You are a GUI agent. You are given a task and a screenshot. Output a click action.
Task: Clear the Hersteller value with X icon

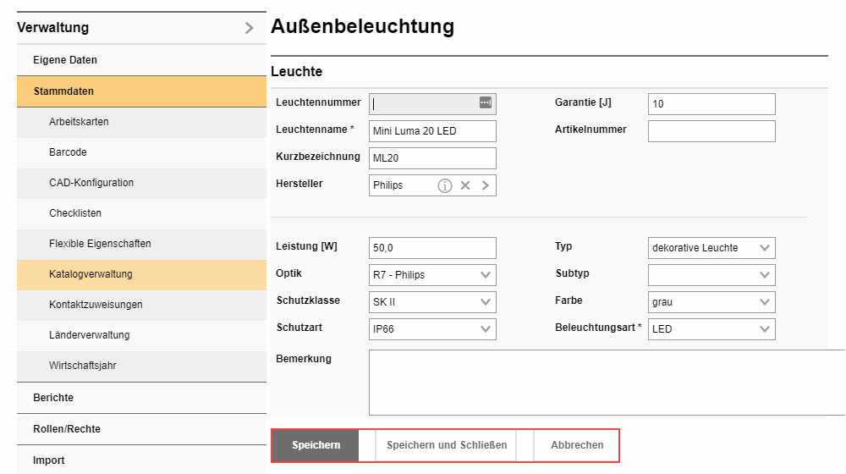point(465,185)
